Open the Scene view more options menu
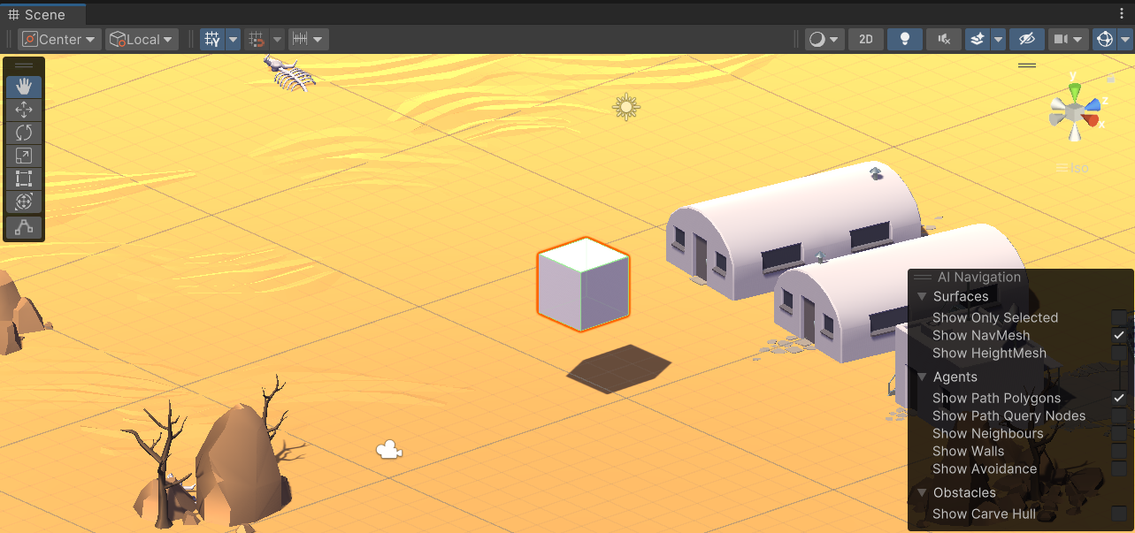The width and height of the screenshot is (1135, 533). (1121, 14)
